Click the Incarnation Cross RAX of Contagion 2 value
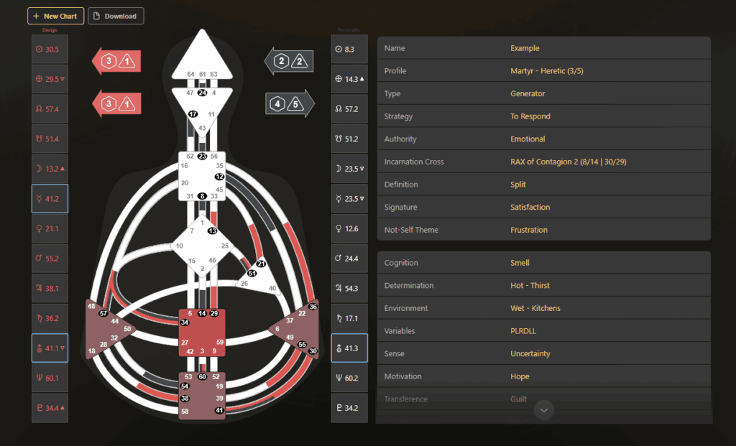 pyautogui.click(x=569, y=162)
